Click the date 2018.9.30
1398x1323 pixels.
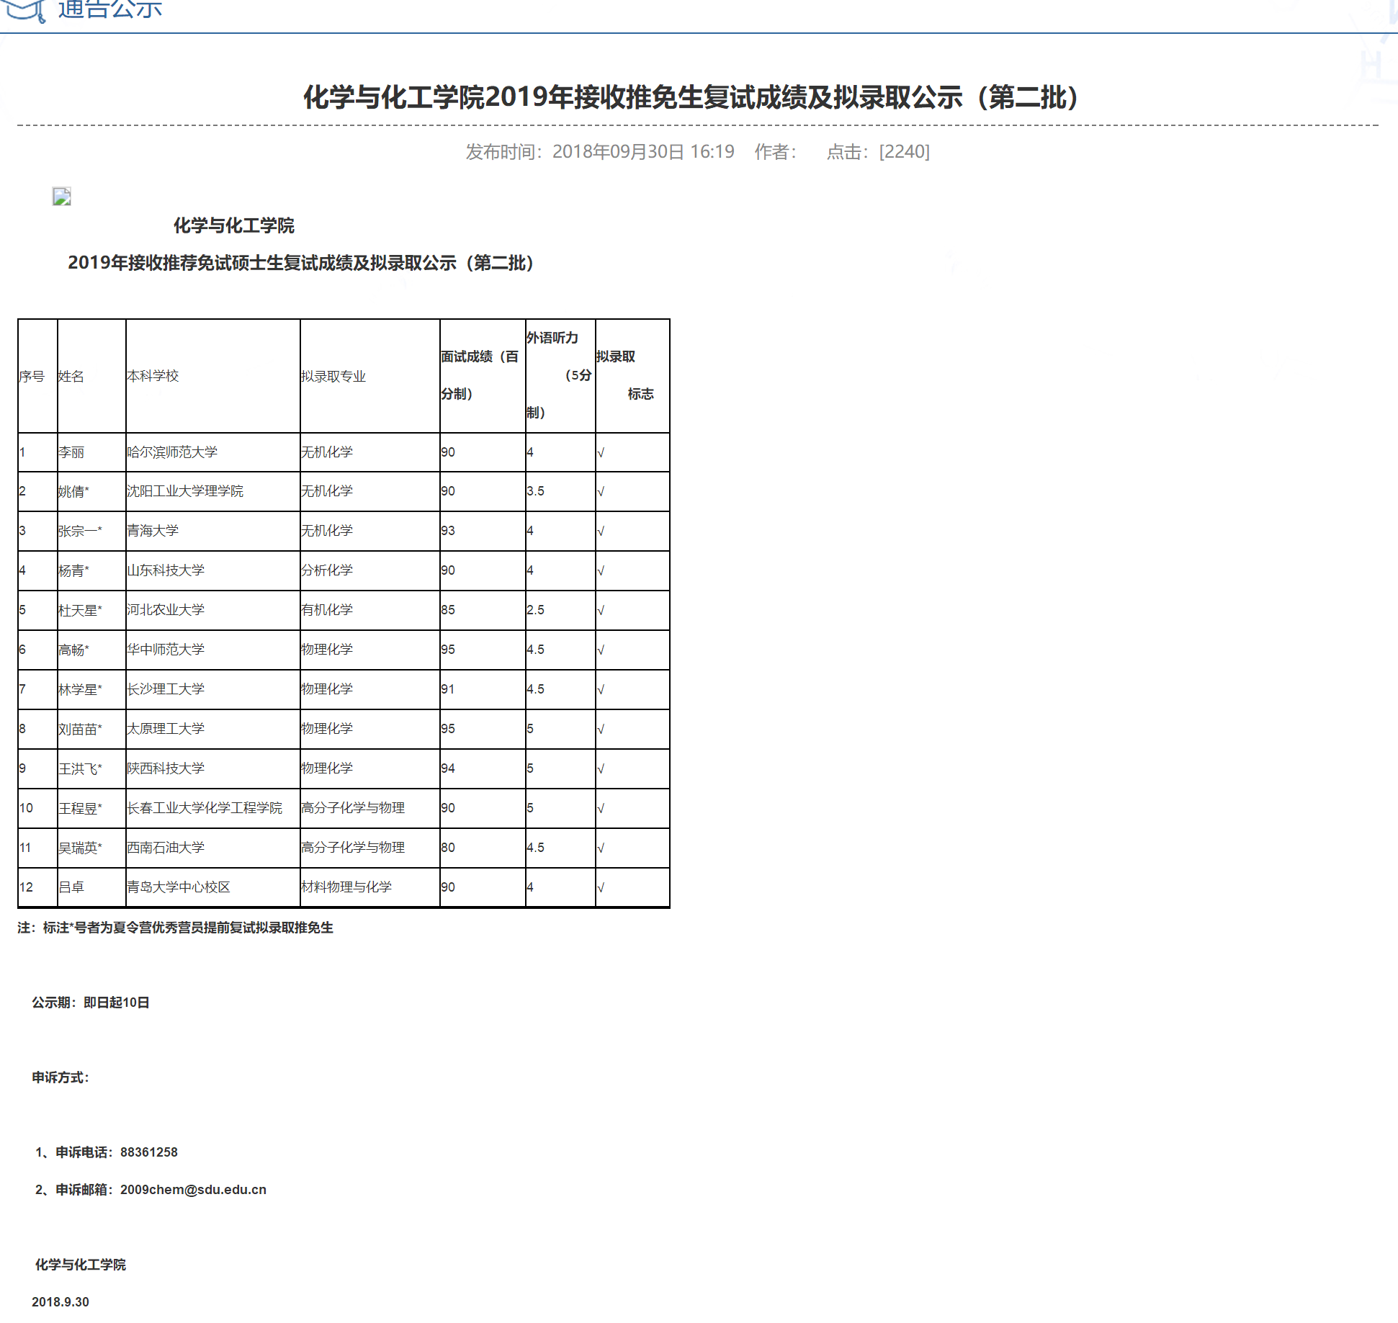[x=61, y=1302]
